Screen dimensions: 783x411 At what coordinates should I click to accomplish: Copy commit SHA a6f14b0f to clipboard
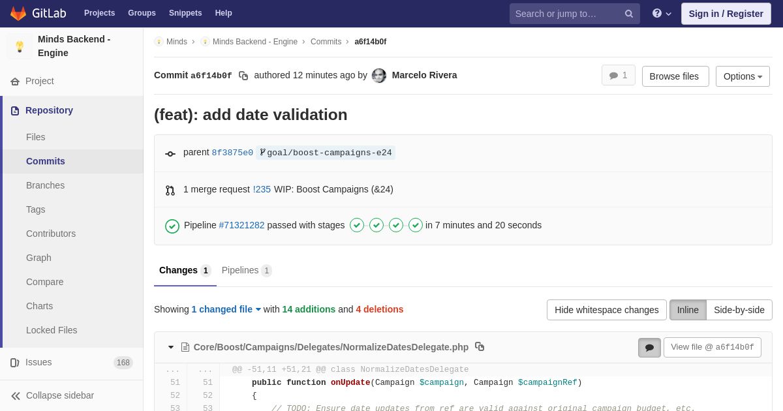click(243, 76)
